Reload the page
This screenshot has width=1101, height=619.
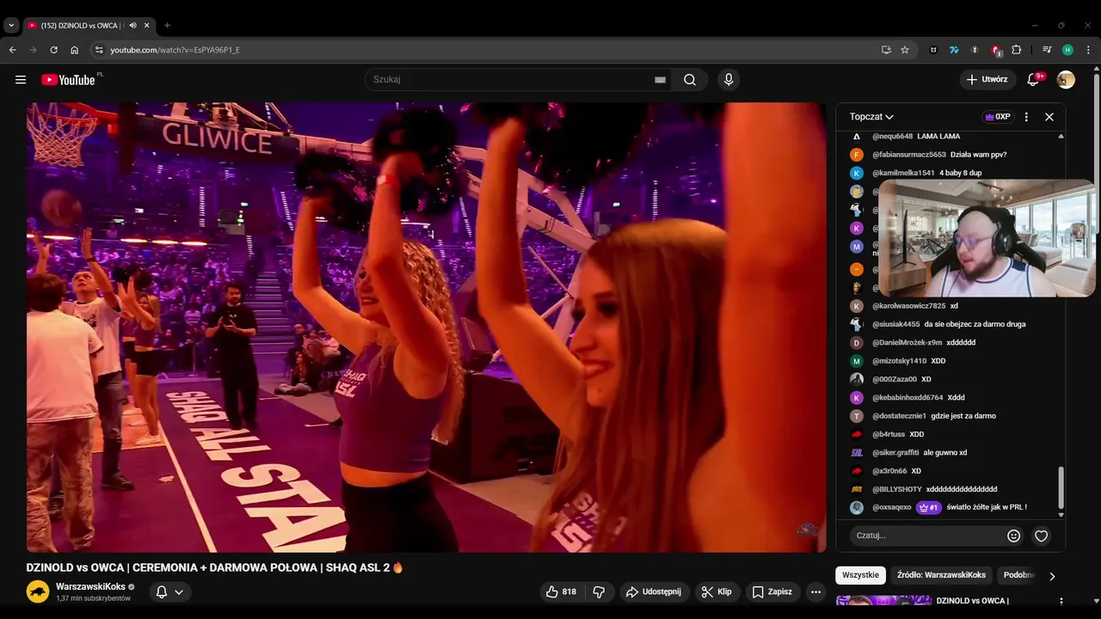(x=53, y=50)
